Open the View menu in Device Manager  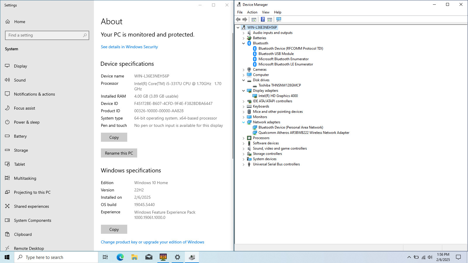point(266,12)
